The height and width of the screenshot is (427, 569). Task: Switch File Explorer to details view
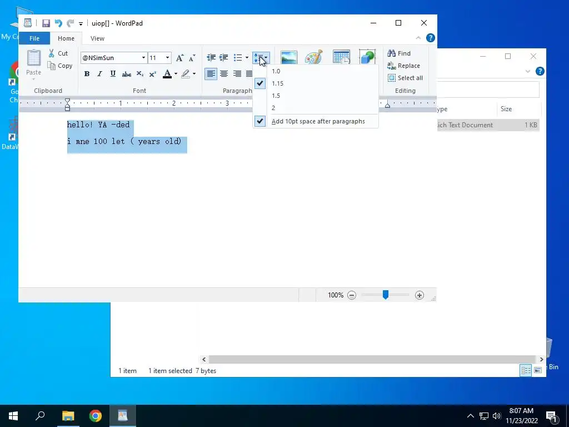(x=526, y=370)
